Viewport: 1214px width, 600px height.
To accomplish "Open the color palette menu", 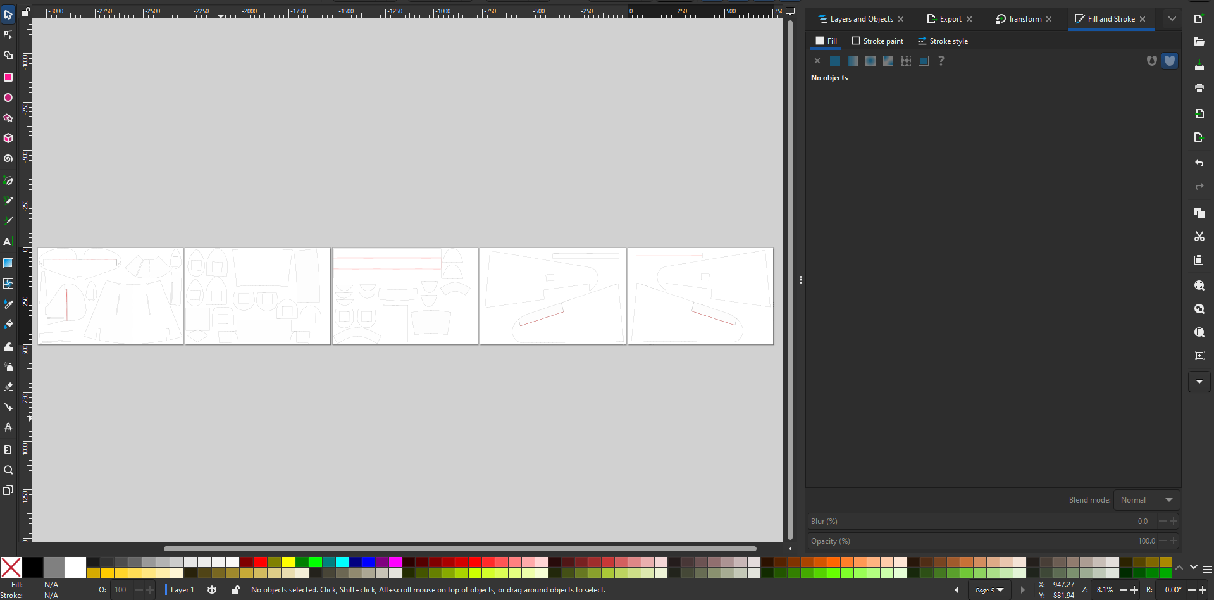I will click(1207, 570).
